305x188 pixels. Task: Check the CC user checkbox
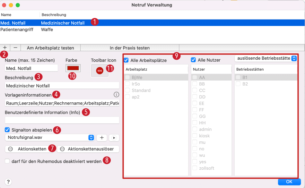pos(195,90)
